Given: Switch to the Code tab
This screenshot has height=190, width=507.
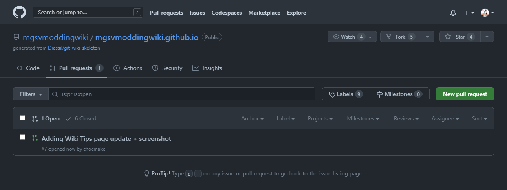Looking at the screenshot, I should [x=28, y=68].
